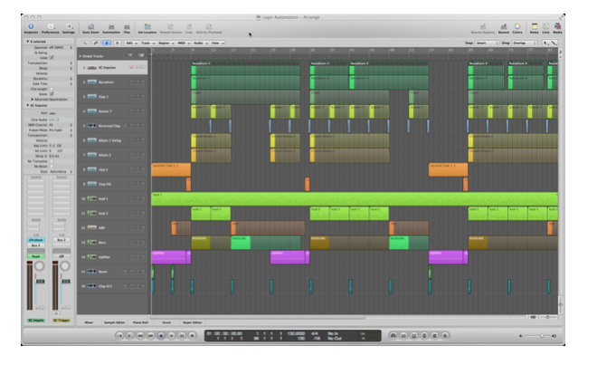Click the Crop toolbar icon
The width and height of the screenshot is (597, 365).
click(x=189, y=29)
